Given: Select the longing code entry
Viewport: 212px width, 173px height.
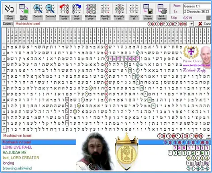Looking at the screenshot, I should 8,163.
